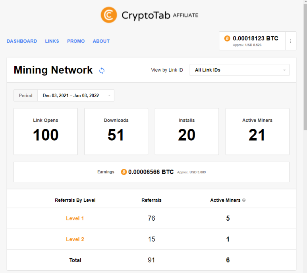Click the Active Miners 21 card

pos(257,132)
